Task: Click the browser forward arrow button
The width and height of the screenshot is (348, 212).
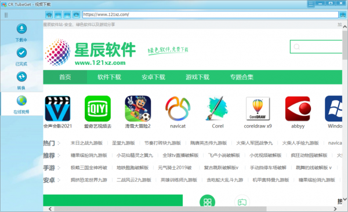Action: tap(67, 15)
